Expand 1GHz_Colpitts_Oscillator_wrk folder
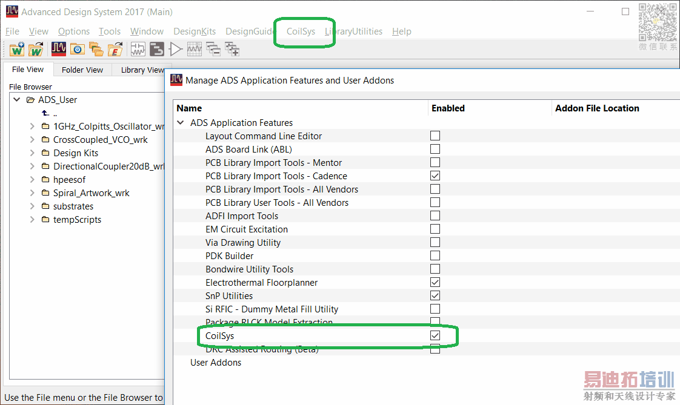Viewport: 680px width, 405px height. coord(32,126)
